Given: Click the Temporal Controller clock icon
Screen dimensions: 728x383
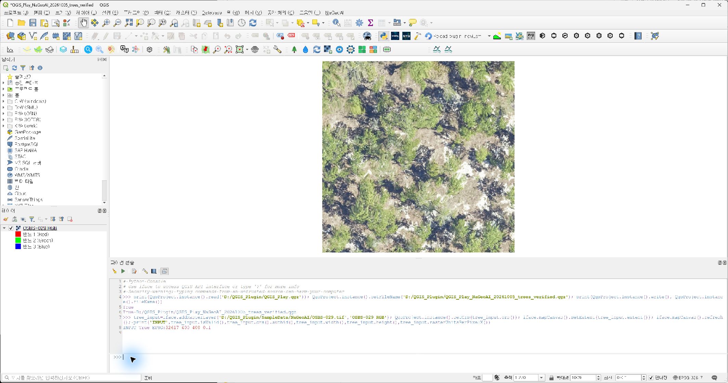Looking at the screenshot, I should click(x=242, y=23).
